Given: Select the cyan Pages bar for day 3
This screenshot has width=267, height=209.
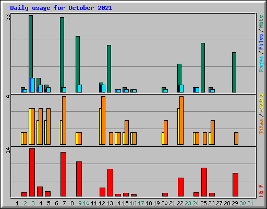Looking at the screenshot, I should (33, 85).
